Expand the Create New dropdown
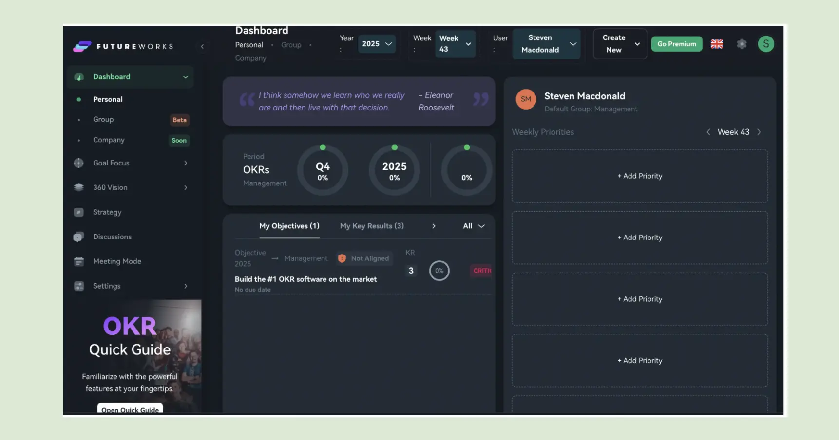This screenshot has height=440, width=839. pos(619,44)
